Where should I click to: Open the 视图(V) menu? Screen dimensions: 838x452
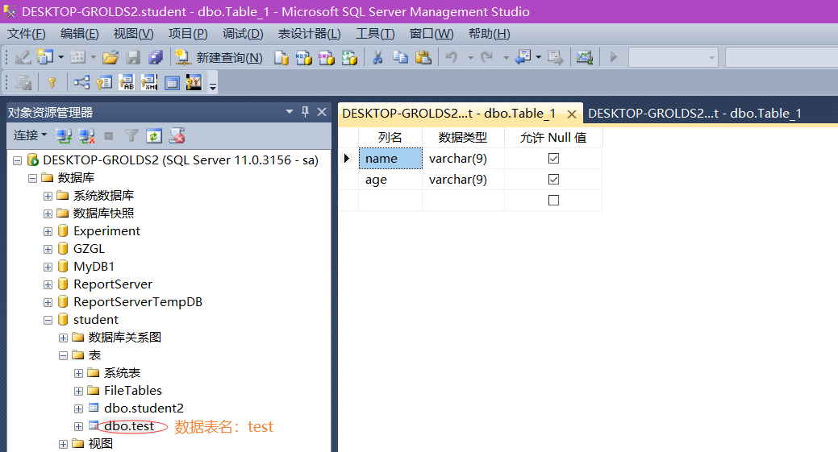click(x=134, y=34)
